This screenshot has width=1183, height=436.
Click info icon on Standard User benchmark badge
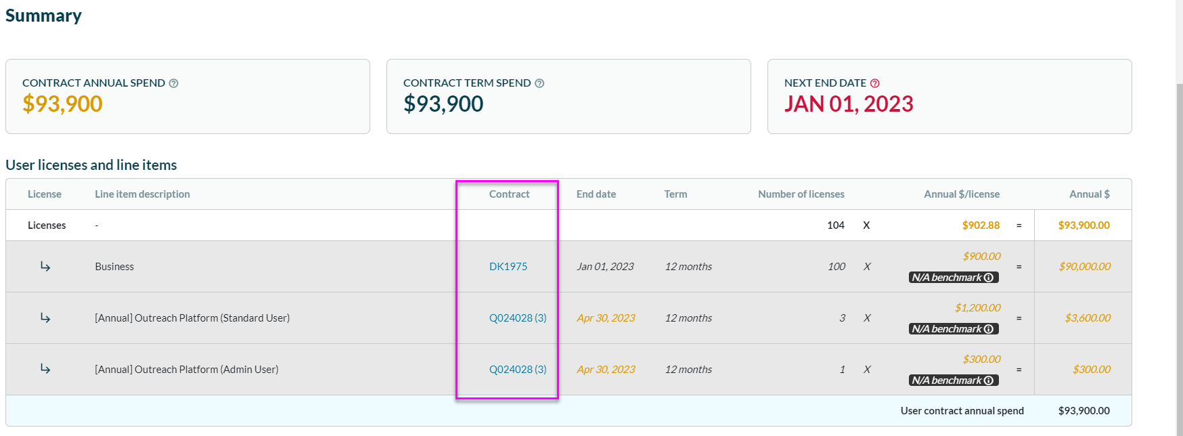(x=989, y=329)
